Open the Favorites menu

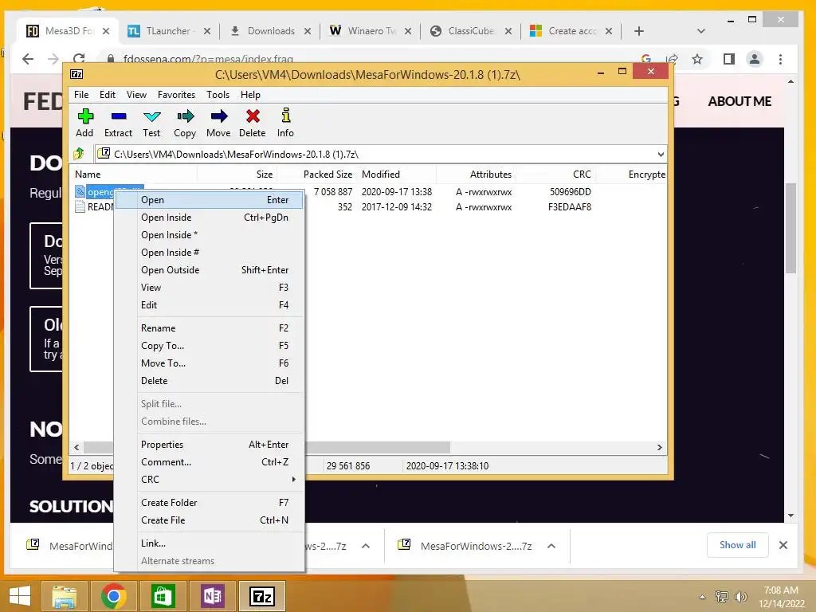tap(176, 95)
